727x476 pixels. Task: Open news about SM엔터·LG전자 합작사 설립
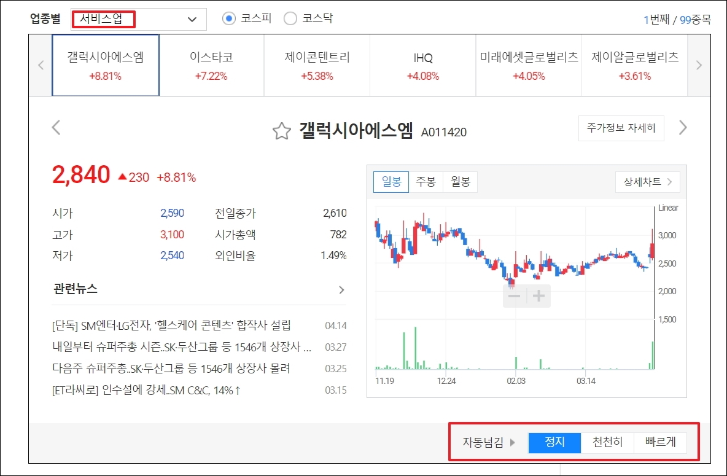(x=171, y=326)
